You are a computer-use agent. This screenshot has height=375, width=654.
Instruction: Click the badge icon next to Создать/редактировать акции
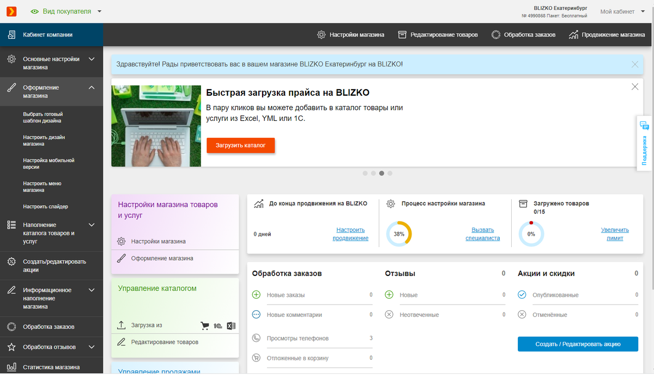coord(11,262)
